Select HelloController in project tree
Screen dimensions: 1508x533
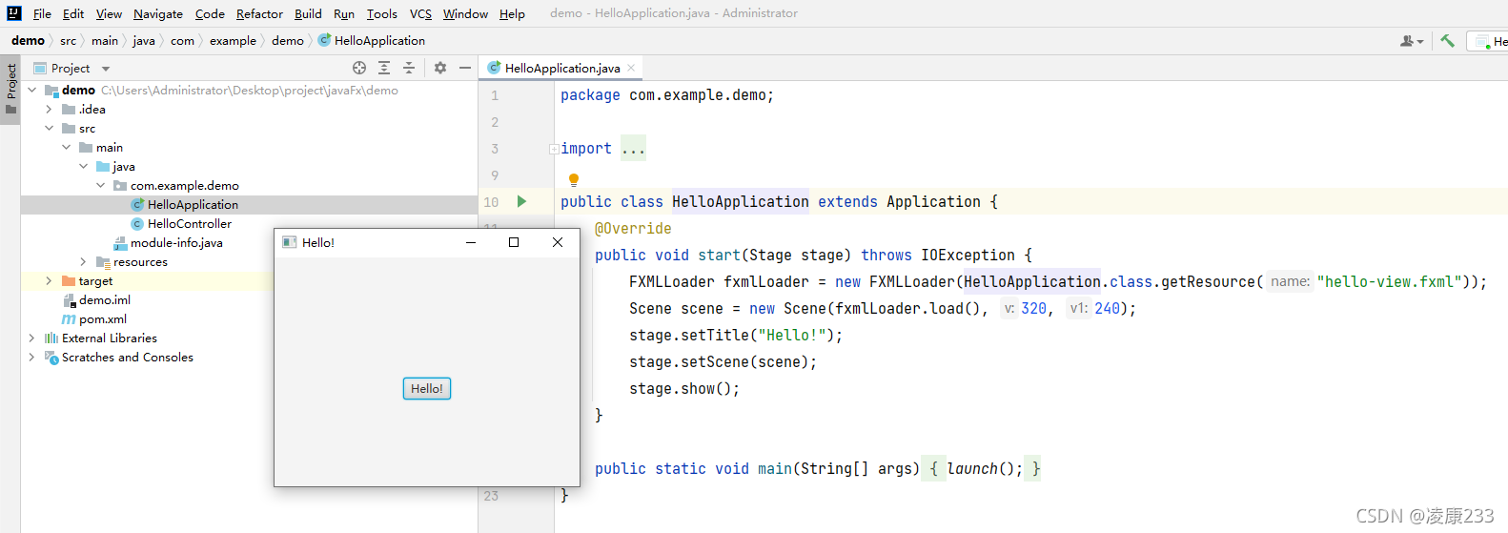coord(190,223)
